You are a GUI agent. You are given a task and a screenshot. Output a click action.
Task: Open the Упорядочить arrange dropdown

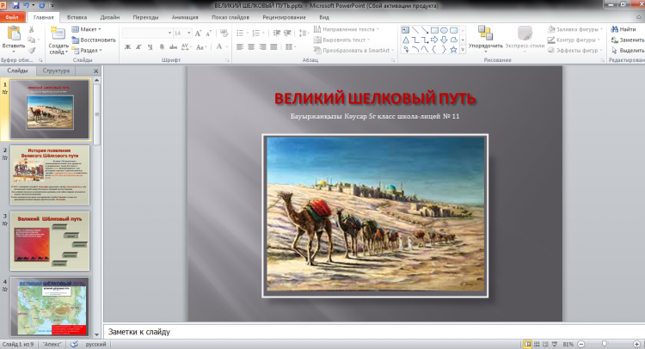(x=485, y=40)
